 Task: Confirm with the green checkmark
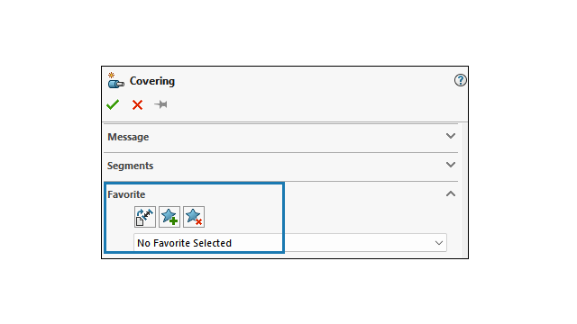tap(113, 104)
